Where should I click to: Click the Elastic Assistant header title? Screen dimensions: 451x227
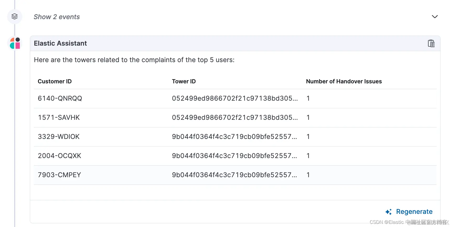click(x=60, y=43)
